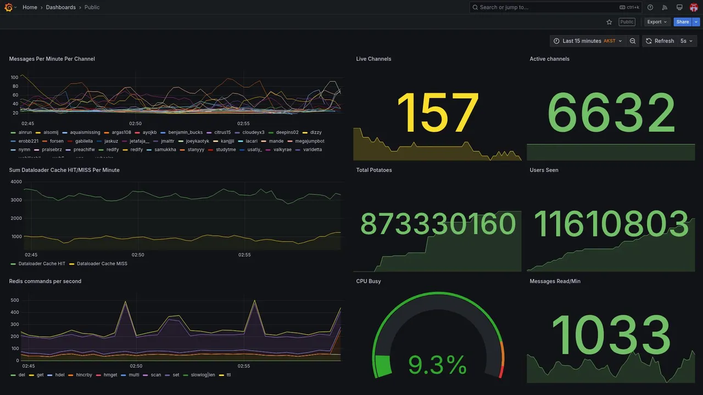Open the Last 15 minutes time picker
703x395 pixels.
(x=588, y=41)
